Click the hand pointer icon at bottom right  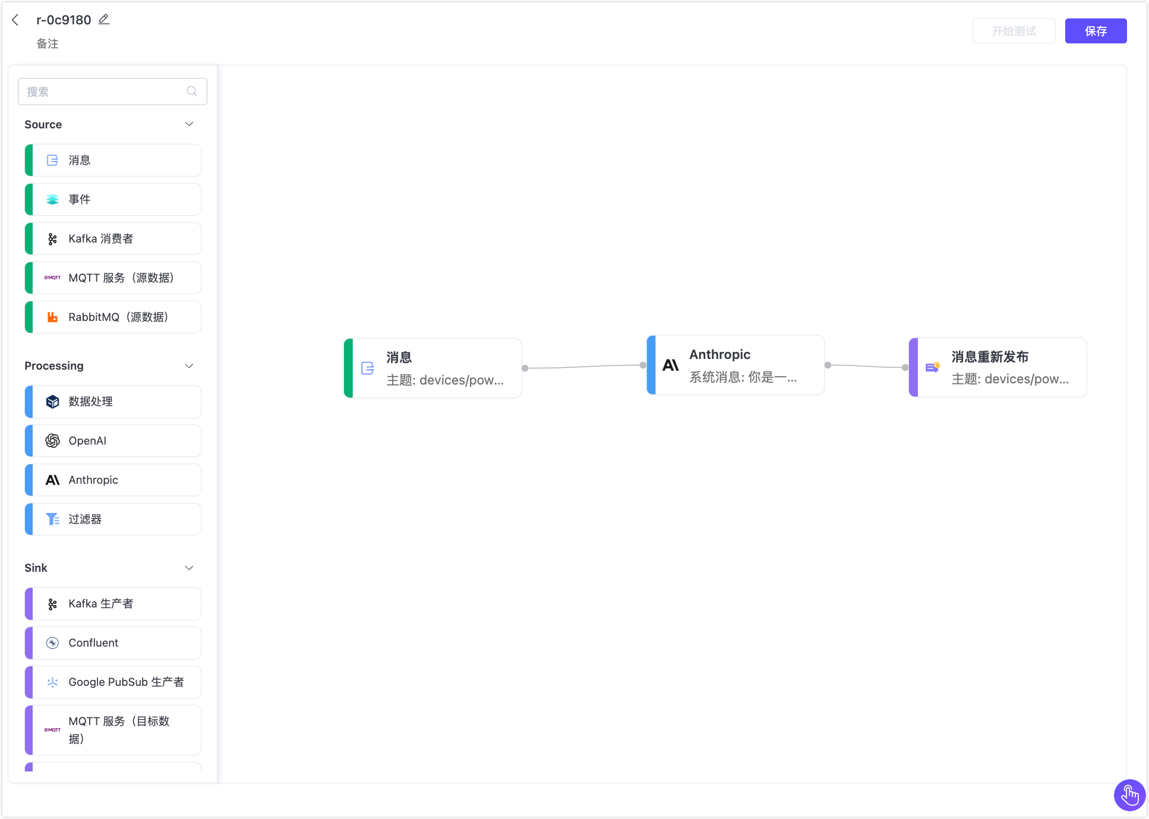coord(1129,795)
